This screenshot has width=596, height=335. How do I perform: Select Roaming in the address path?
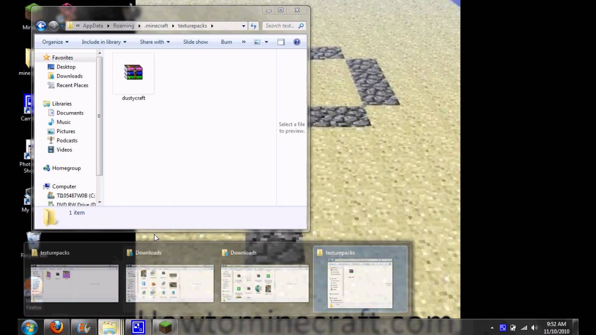point(123,26)
